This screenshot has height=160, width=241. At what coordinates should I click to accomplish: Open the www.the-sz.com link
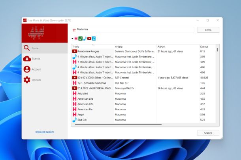coord(45,132)
